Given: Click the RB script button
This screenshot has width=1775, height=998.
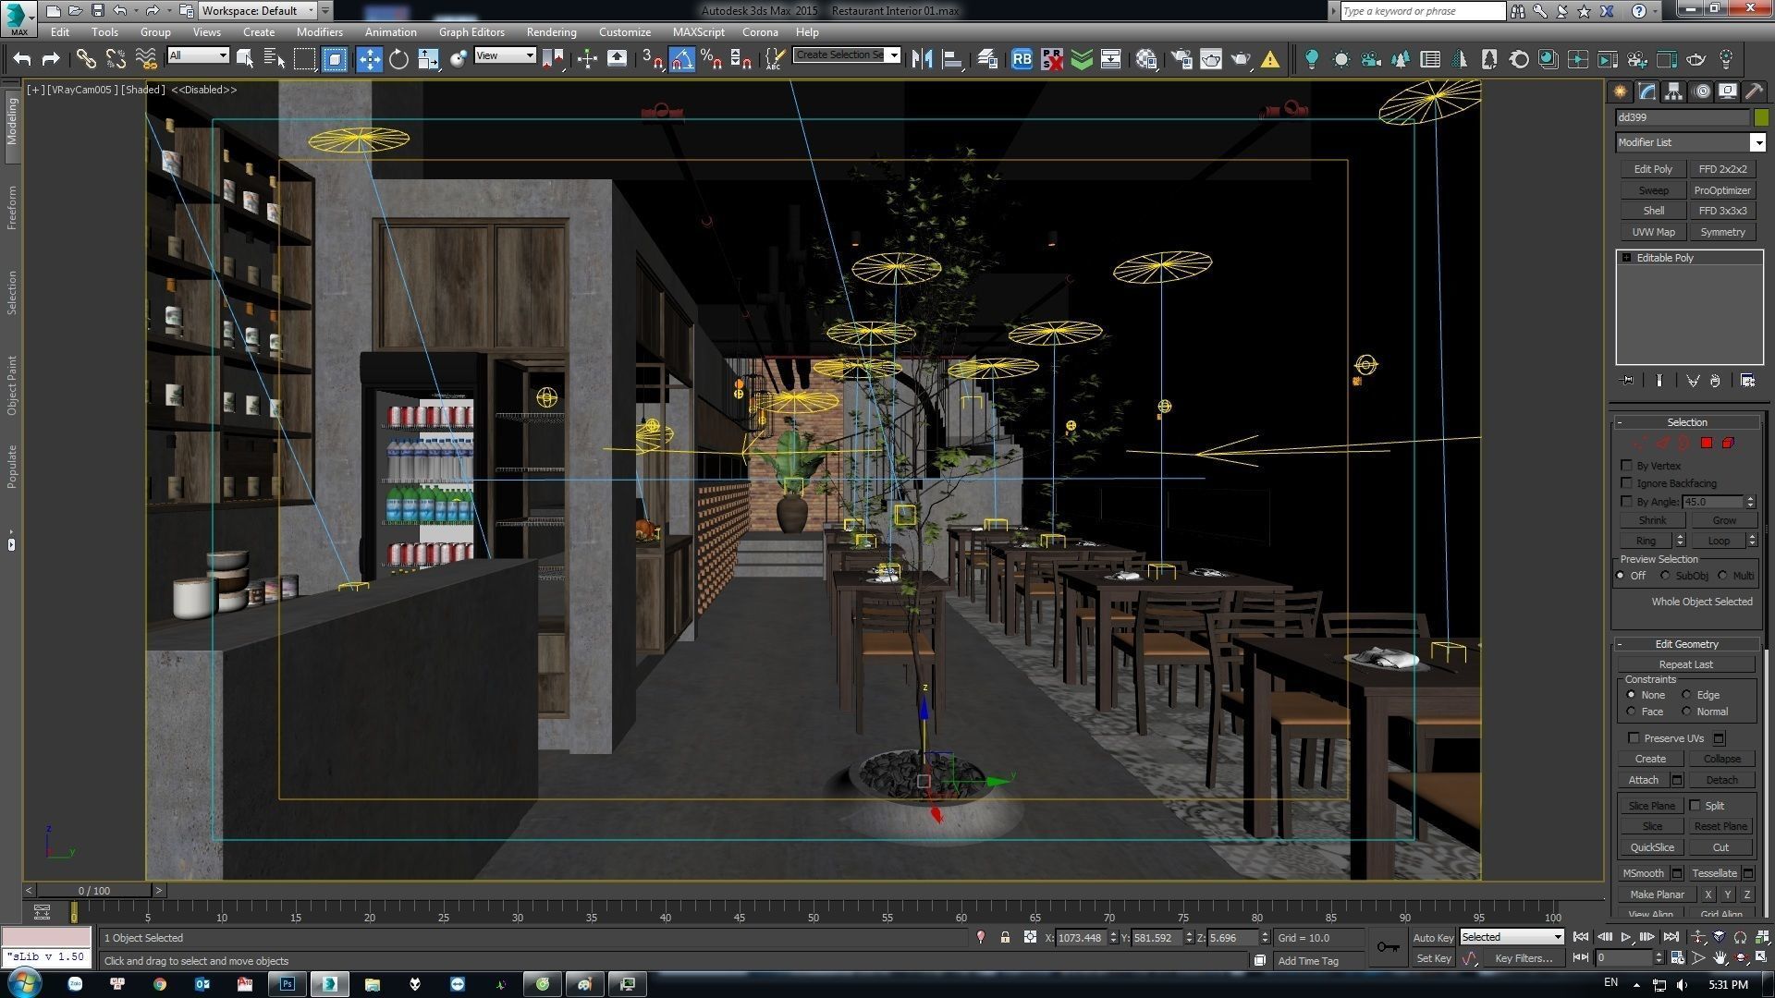Looking at the screenshot, I should 1022,59.
